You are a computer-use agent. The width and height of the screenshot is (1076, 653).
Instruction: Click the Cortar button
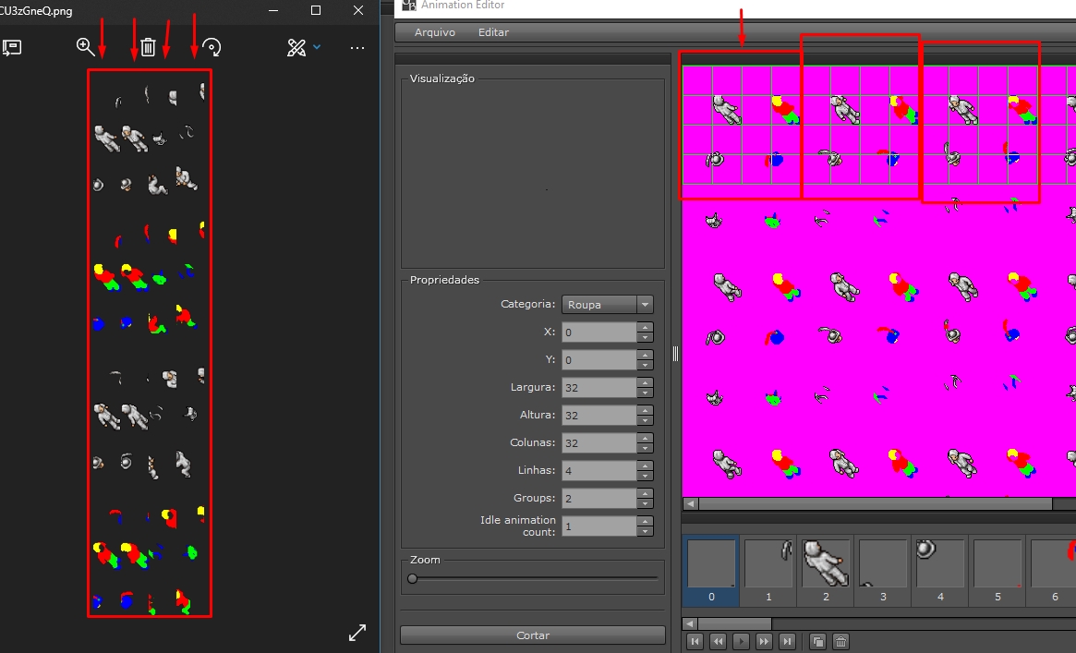coord(533,635)
